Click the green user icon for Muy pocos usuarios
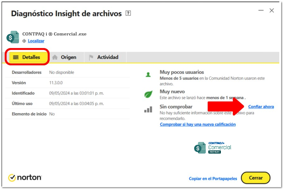Screen dimensions: 284x190 (148, 75)
